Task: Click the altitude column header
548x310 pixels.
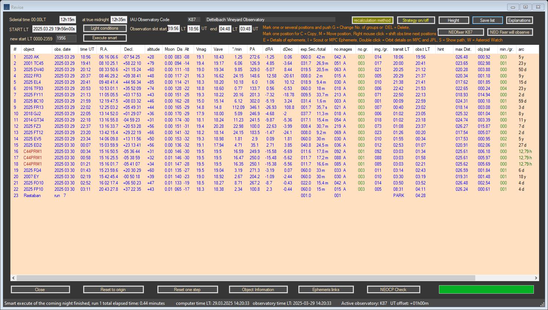Action: pos(154,49)
